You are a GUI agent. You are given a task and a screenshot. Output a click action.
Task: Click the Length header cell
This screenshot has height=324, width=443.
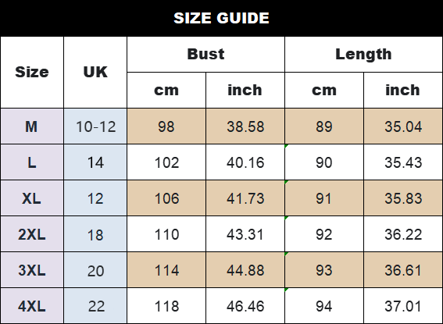(363, 54)
